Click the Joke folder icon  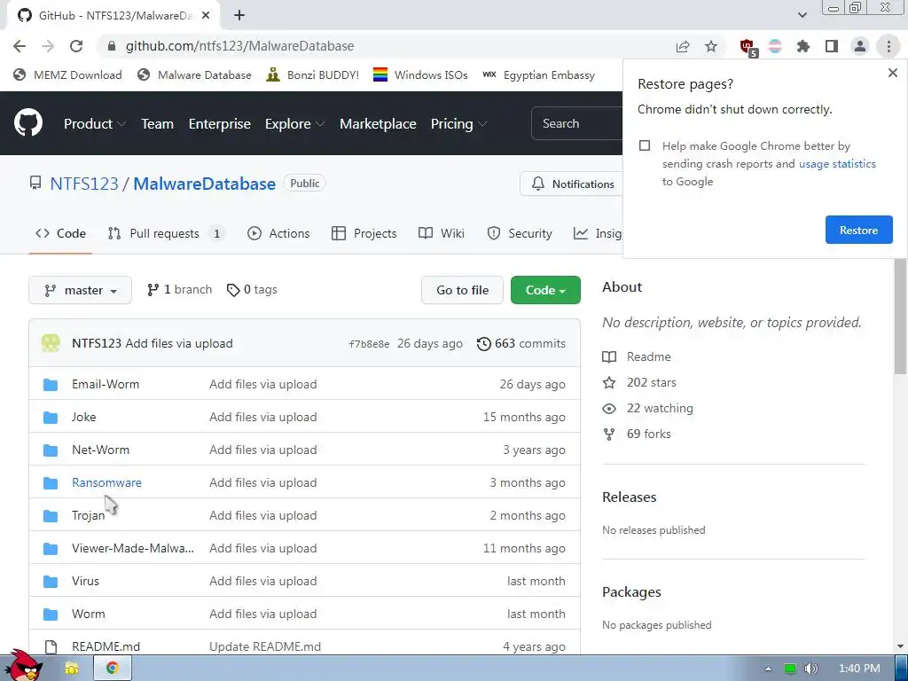tap(51, 418)
